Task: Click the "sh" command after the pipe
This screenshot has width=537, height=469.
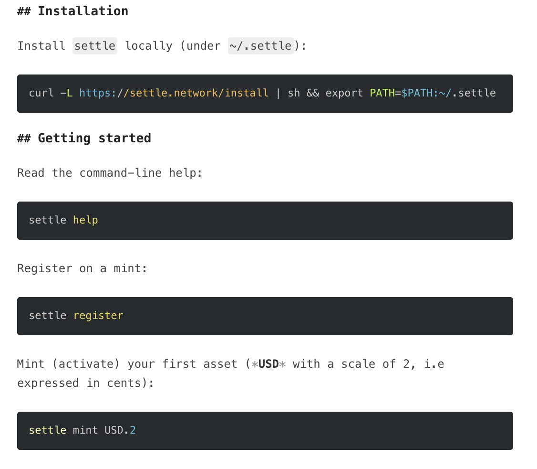Action: tap(294, 93)
